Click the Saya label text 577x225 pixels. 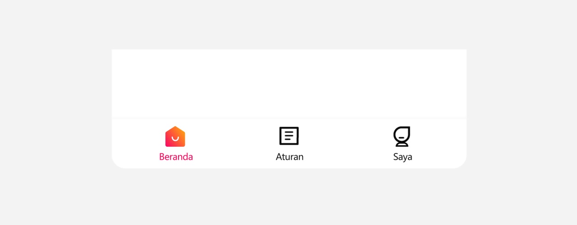click(403, 157)
